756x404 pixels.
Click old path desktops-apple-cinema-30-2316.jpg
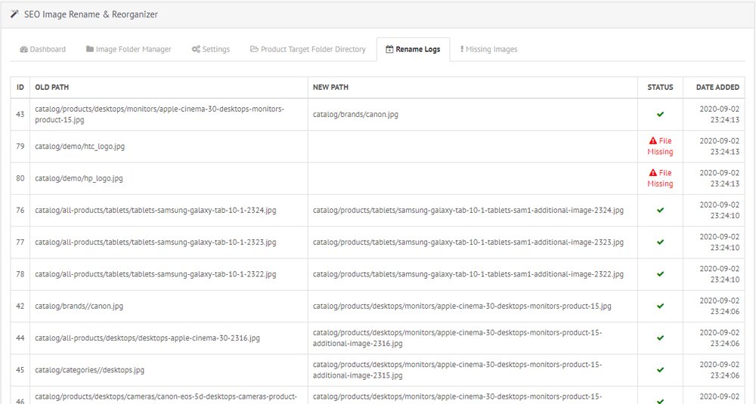click(147, 338)
